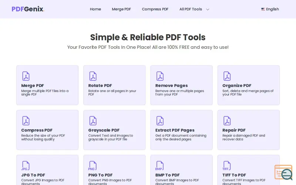The height and width of the screenshot is (185, 296).
Task: Open the JPG To PDF title
Action: 33,175
